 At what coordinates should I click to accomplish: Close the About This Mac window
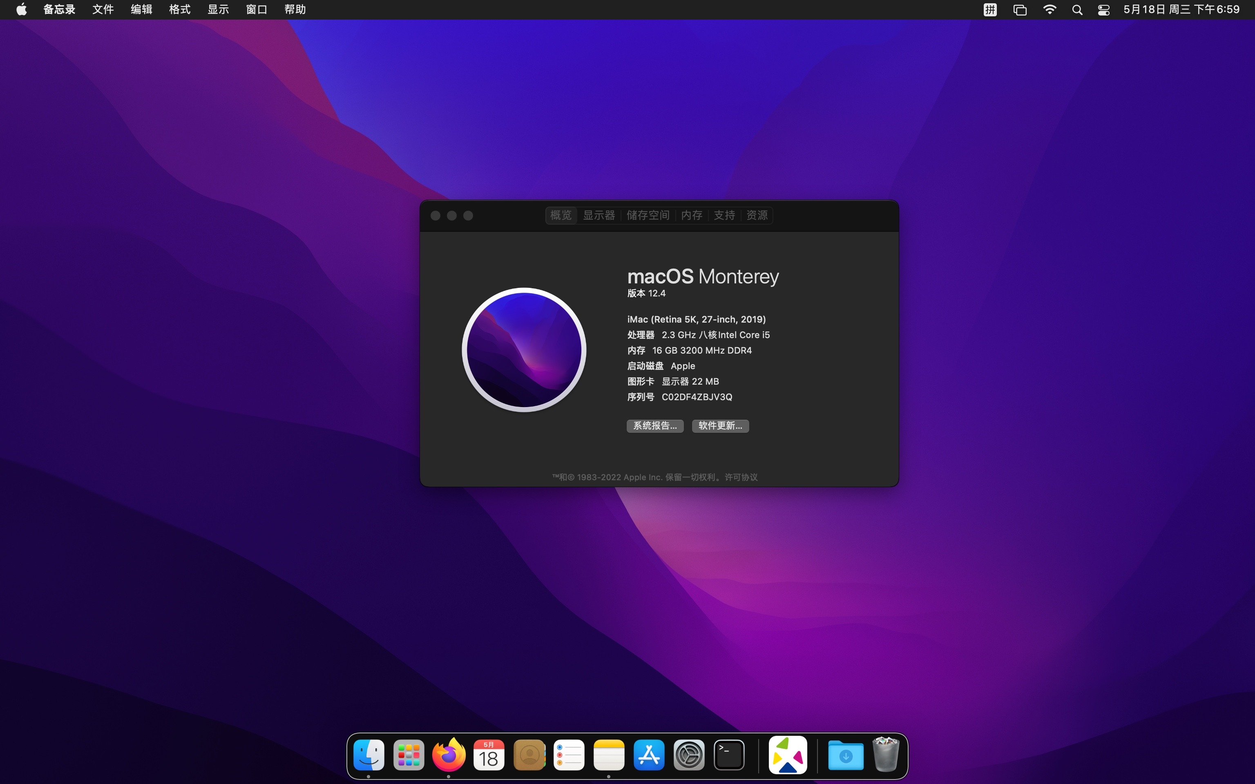435,216
